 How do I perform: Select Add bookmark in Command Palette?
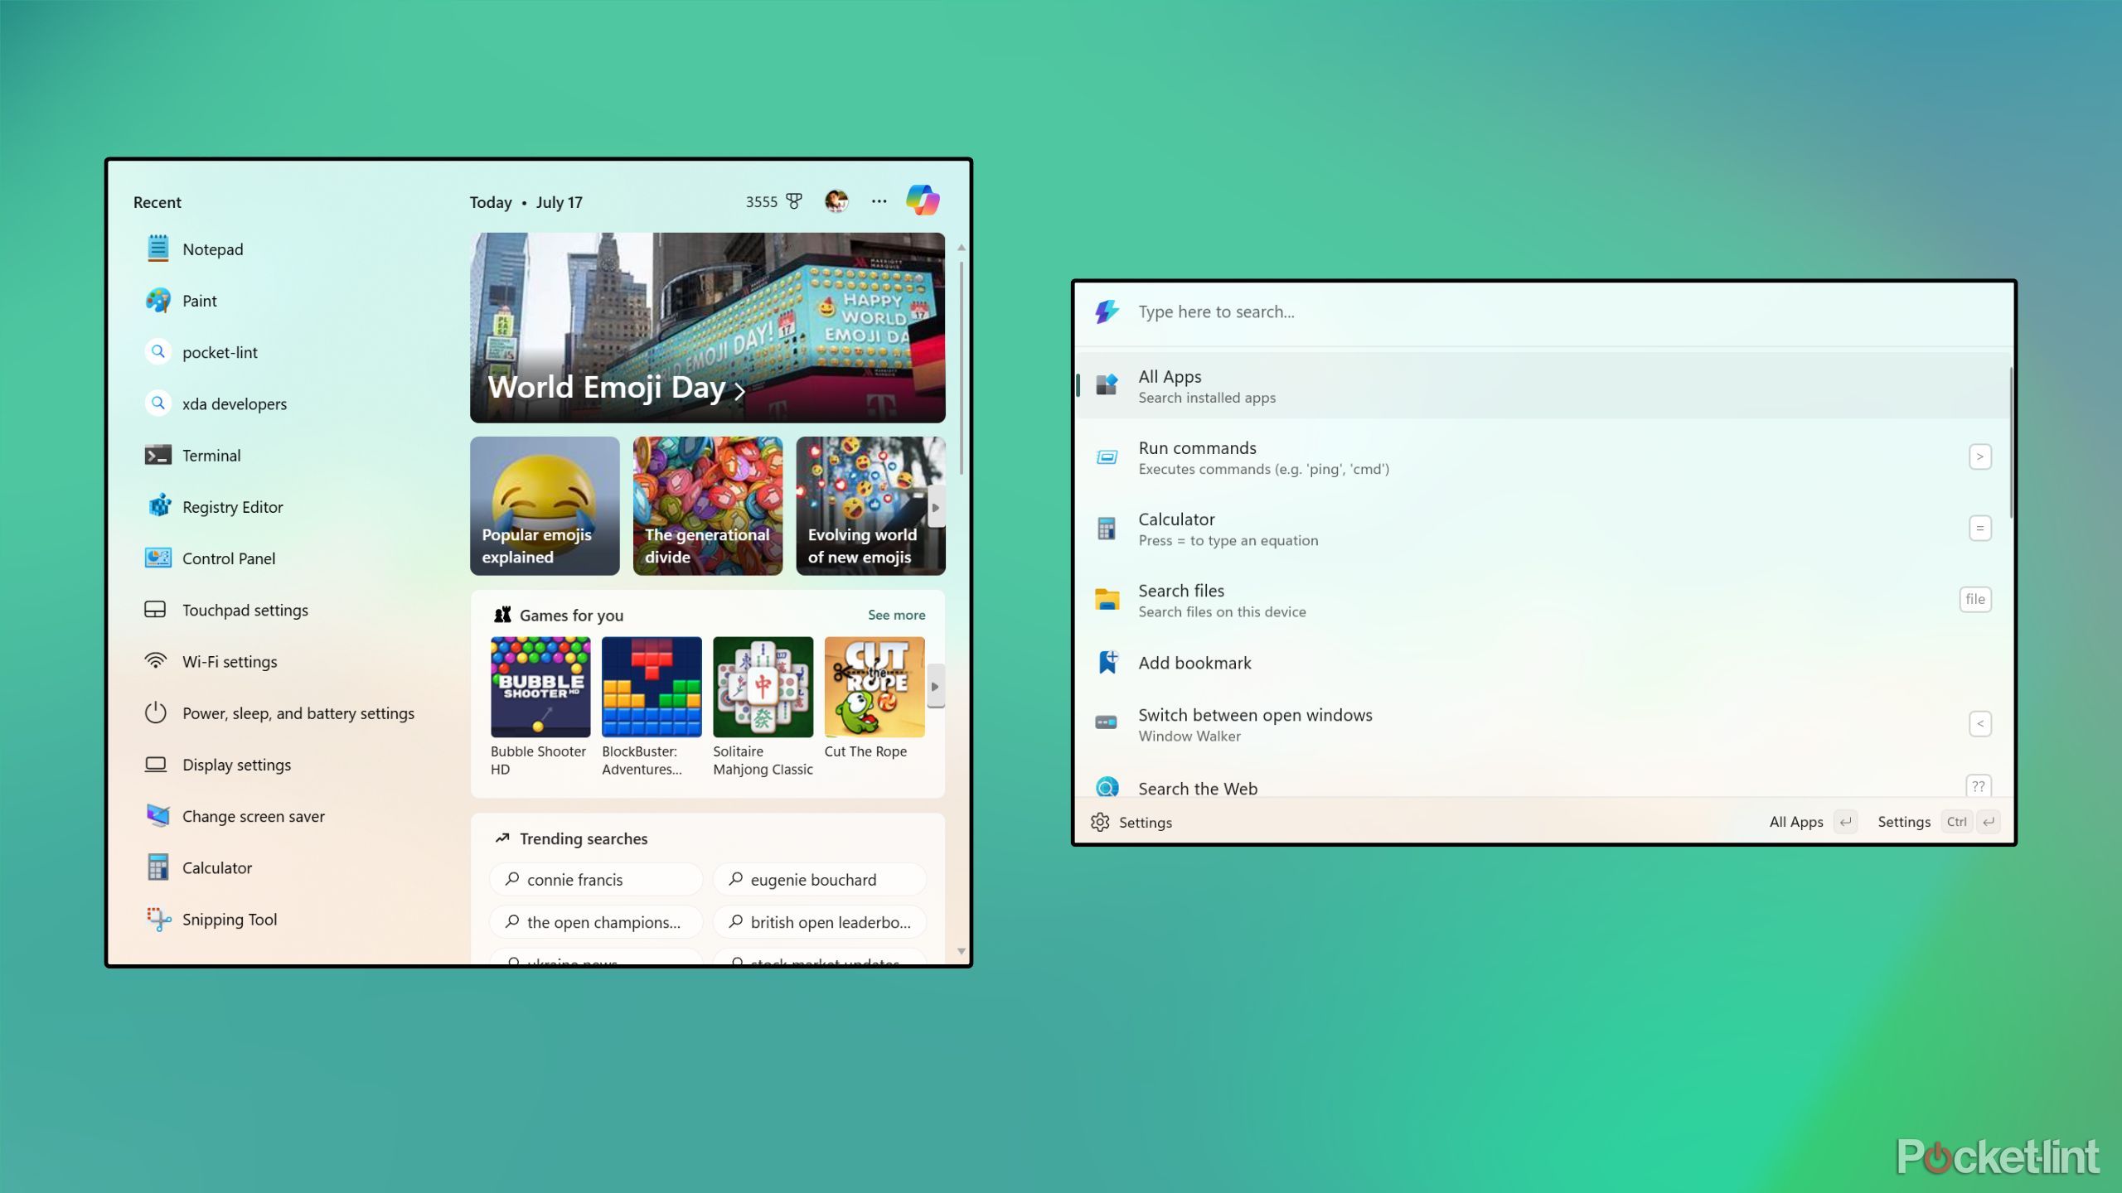1543,663
